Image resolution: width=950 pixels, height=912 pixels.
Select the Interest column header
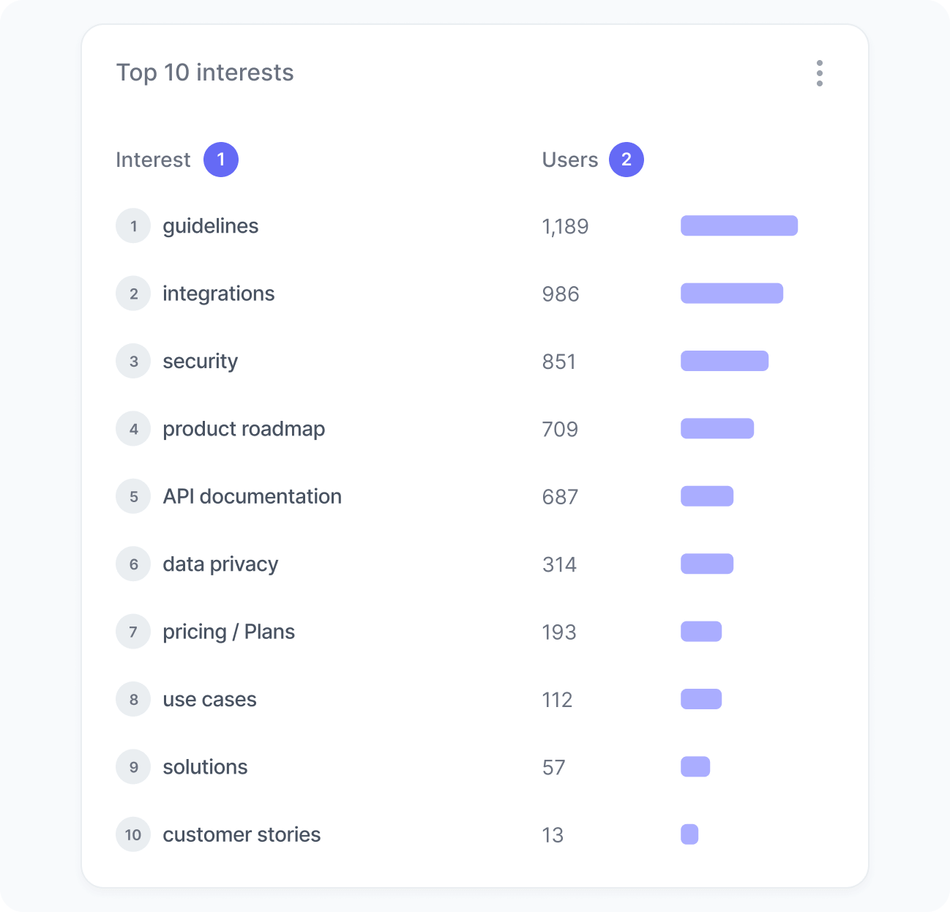(x=153, y=160)
